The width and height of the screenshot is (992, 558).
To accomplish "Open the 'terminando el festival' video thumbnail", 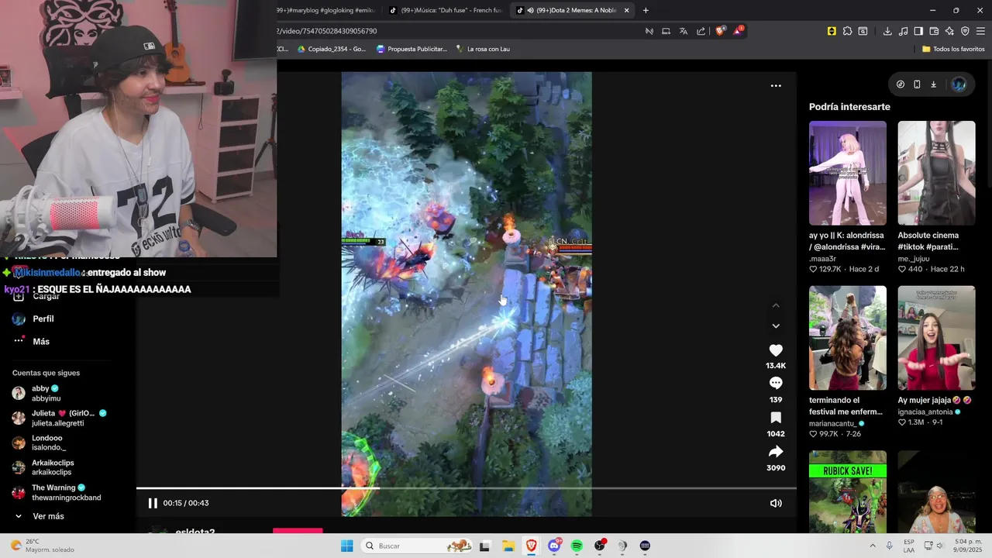I will tap(848, 338).
